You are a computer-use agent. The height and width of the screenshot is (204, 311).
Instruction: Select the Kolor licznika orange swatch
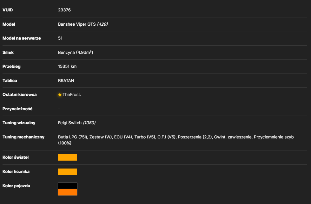[x=67, y=172]
